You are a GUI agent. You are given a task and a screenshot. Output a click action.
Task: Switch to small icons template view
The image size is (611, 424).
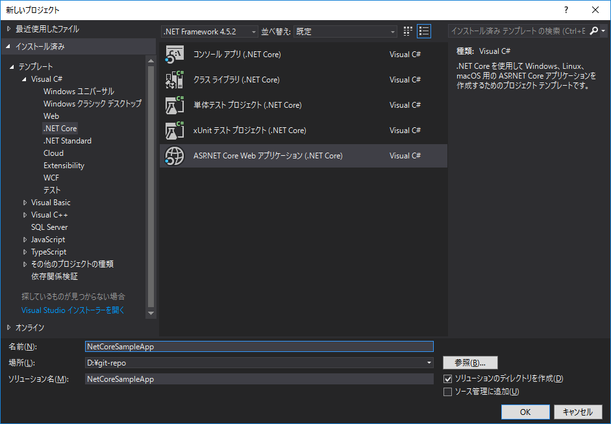[407, 31]
